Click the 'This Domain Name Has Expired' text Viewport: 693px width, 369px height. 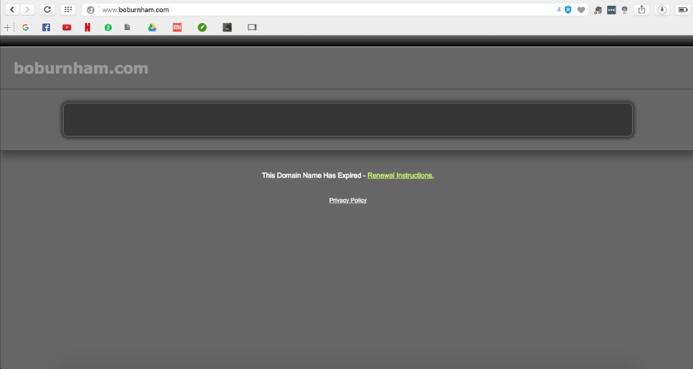pyautogui.click(x=311, y=175)
